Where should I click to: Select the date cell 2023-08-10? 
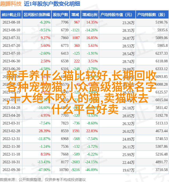[11, 30]
